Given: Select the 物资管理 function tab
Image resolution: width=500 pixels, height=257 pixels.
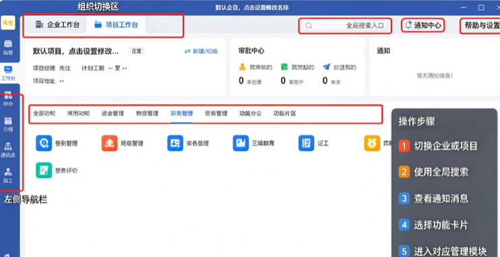Looking at the screenshot, I should [147, 113].
